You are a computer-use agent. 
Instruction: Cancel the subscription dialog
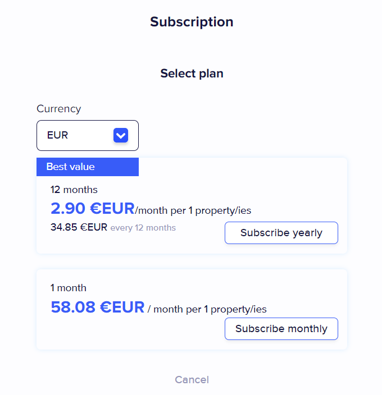pos(192,380)
